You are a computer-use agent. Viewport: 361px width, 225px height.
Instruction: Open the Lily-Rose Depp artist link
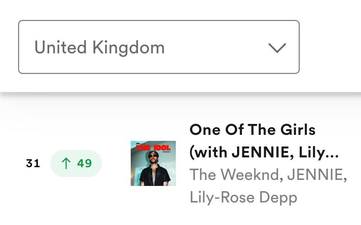[243, 198]
